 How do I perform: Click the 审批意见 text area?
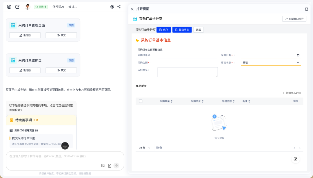click(188, 72)
